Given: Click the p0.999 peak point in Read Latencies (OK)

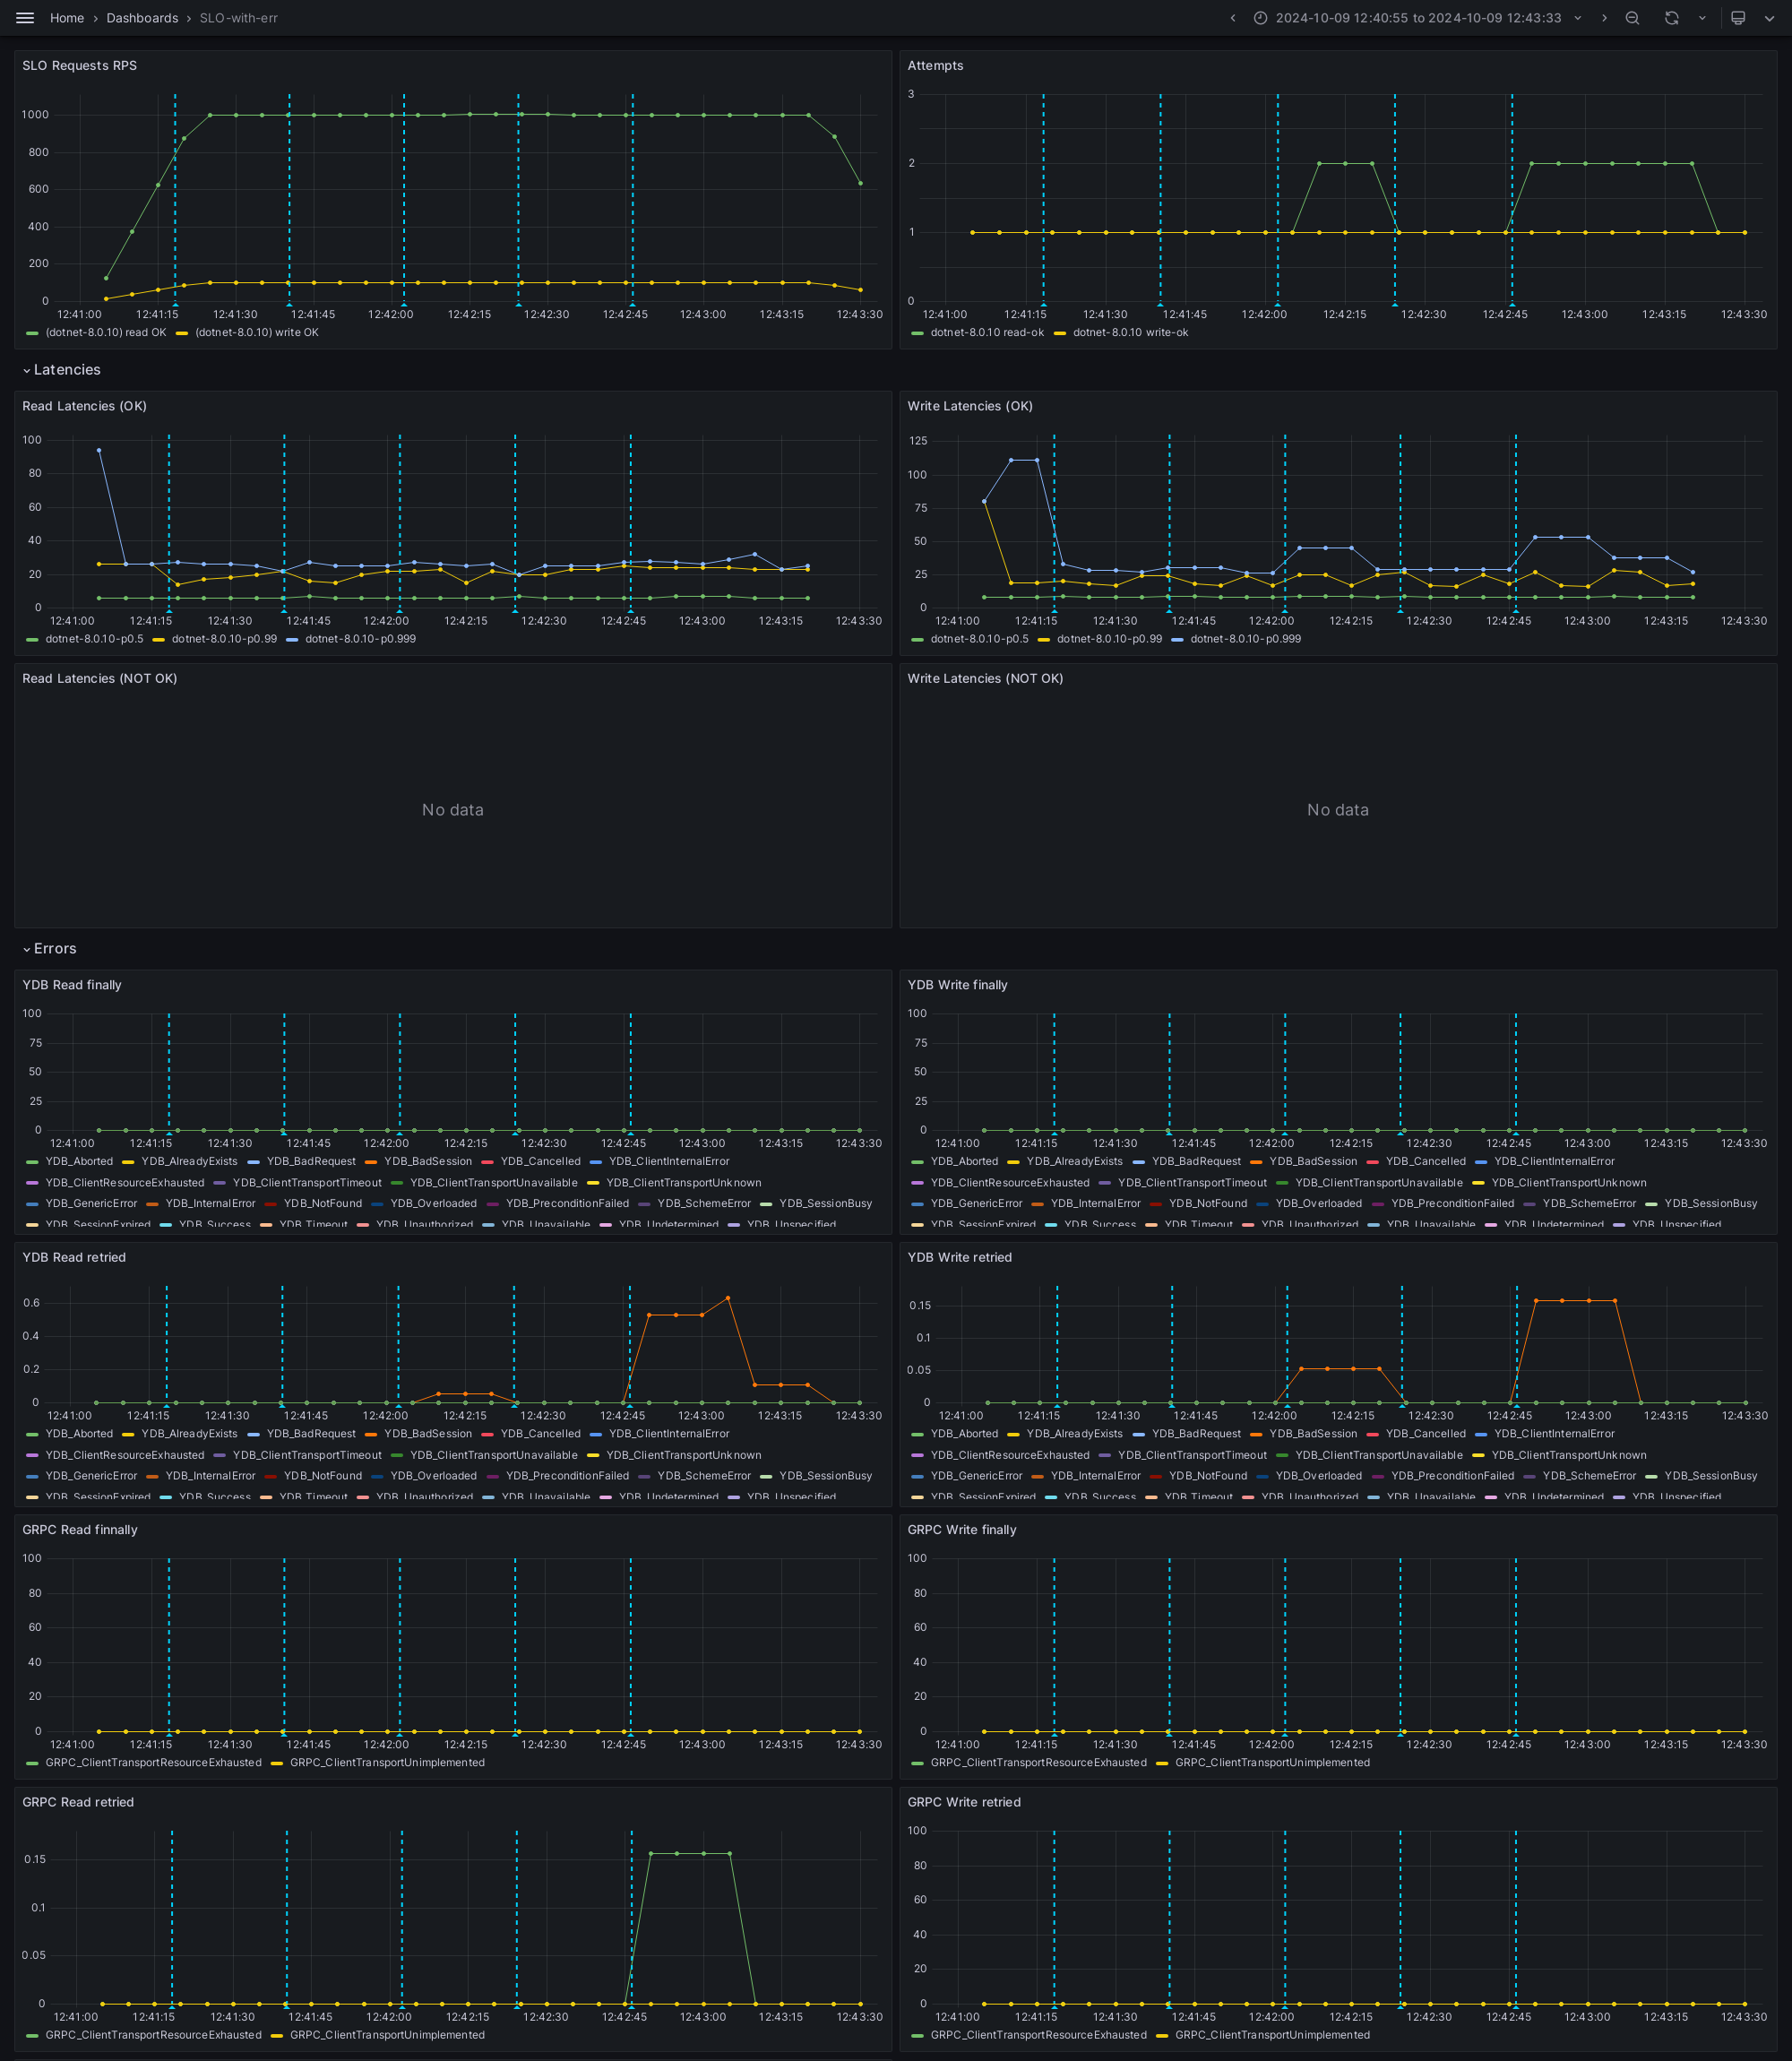Looking at the screenshot, I should [x=99, y=450].
